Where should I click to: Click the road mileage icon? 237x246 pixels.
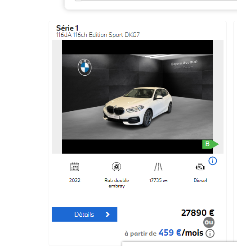(158, 167)
